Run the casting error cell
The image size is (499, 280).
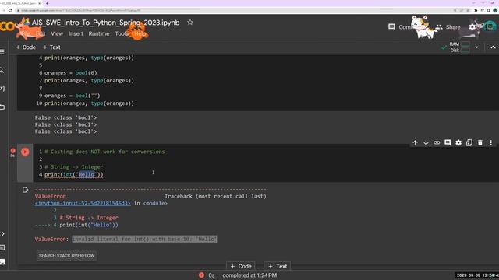tap(25, 152)
